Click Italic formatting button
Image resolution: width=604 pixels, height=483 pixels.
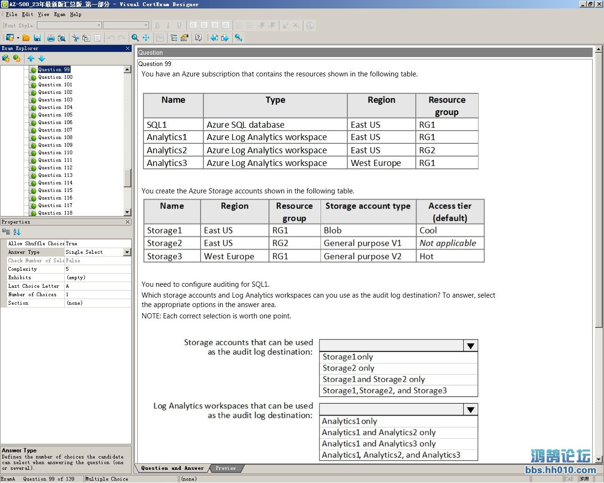(x=168, y=25)
